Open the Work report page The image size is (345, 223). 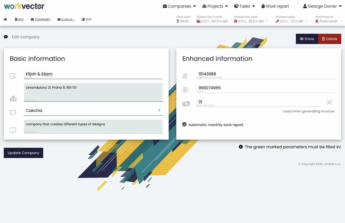pyautogui.click(x=275, y=6)
